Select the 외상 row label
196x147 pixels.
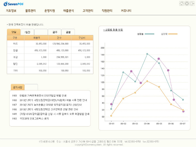(x=15, y=57)
